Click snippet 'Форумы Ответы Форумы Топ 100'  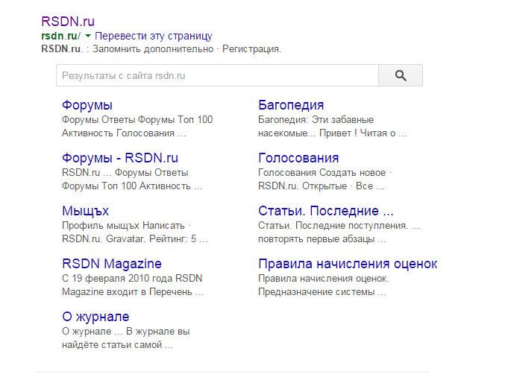pyautogui.click(x=137, y=120)
